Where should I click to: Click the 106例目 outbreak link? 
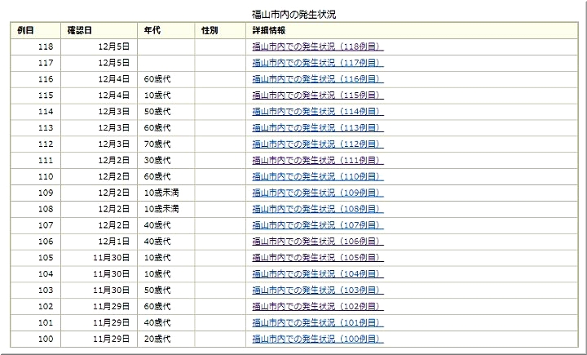tap(317, 242)
